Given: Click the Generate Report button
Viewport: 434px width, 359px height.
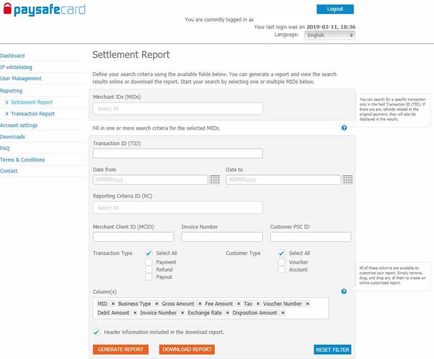Looking at the screenshot, I should [x=120, y=349].
